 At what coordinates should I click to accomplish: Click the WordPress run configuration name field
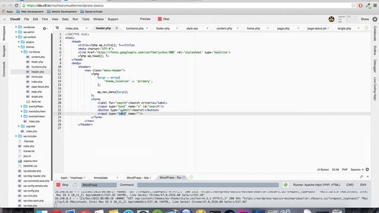(x=99, y=185)
